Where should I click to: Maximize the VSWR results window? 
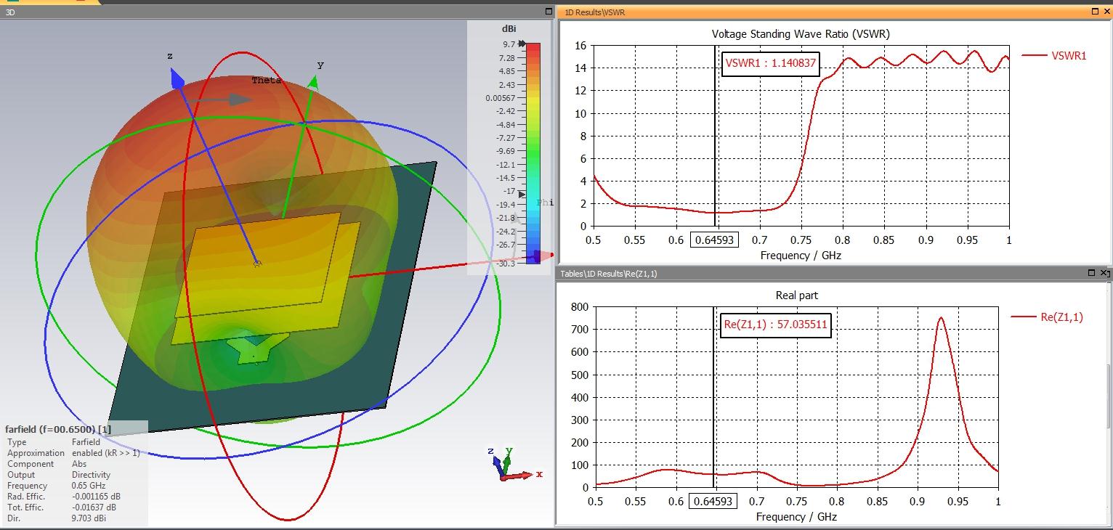1095,12
